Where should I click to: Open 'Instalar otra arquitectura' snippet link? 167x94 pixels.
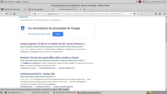[x=32, y=63]
